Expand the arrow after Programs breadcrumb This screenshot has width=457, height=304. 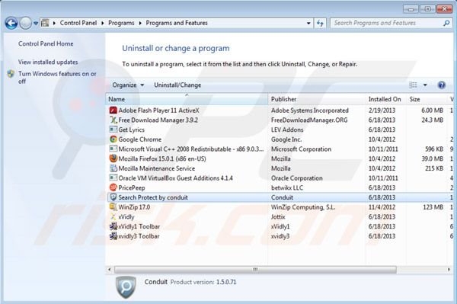pos(140,23)
